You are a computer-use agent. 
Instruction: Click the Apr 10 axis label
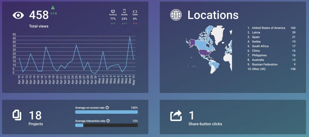19,80
